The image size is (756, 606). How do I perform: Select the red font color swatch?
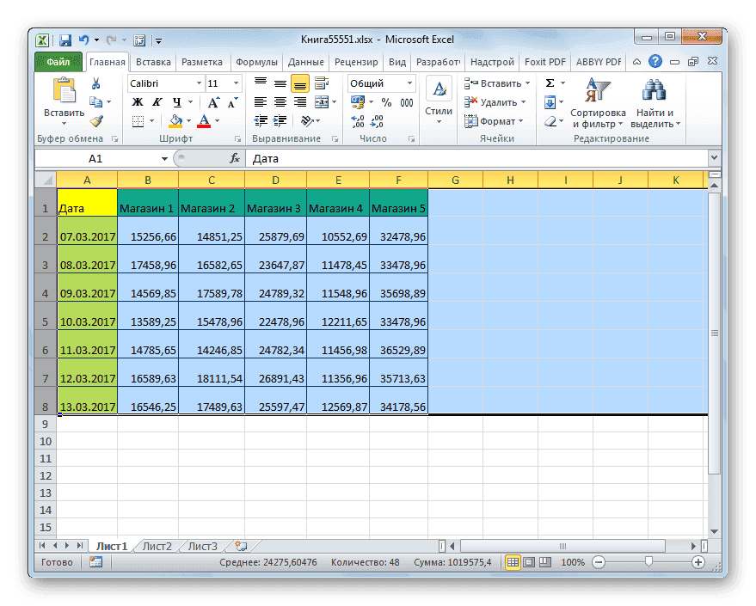click(206, 124)
